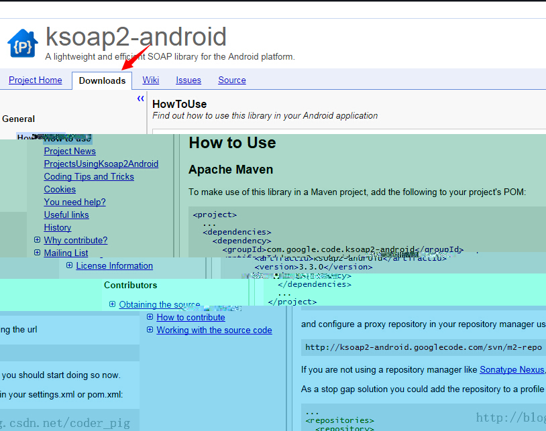Open Coding Tips and Tricks page

(89, 177)
